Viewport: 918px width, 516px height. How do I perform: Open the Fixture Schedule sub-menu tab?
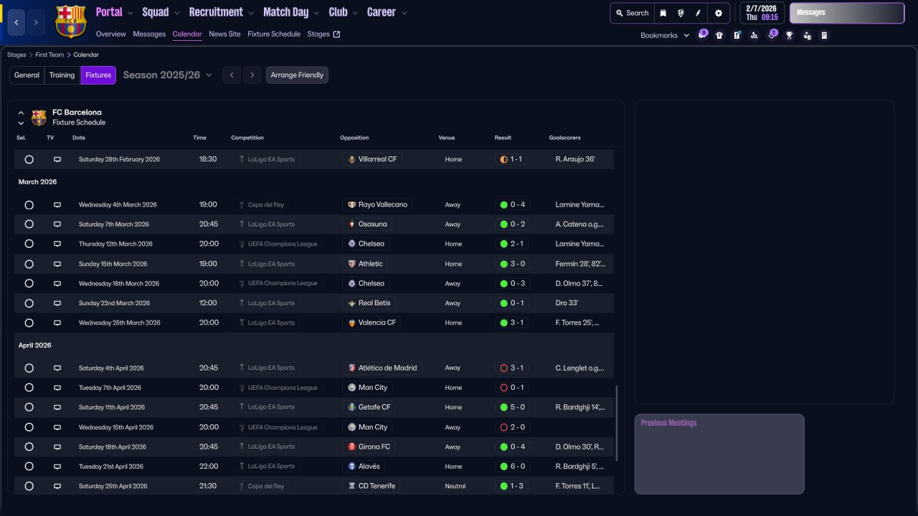274,34
